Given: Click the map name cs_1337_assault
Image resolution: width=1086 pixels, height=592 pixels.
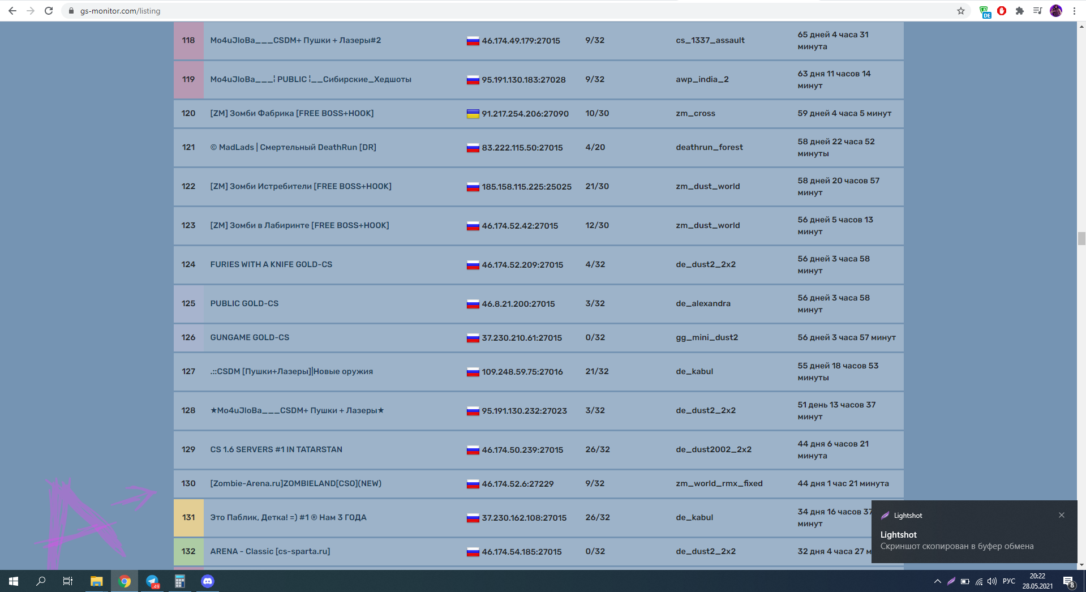Looking at the screenshot, I should (x=710, y=40).
